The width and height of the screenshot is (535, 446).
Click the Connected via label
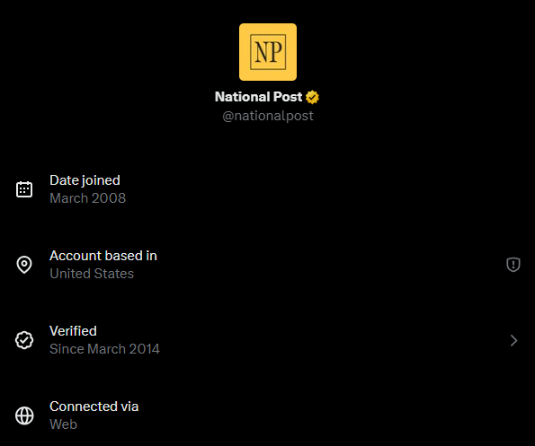click(94, 407)
